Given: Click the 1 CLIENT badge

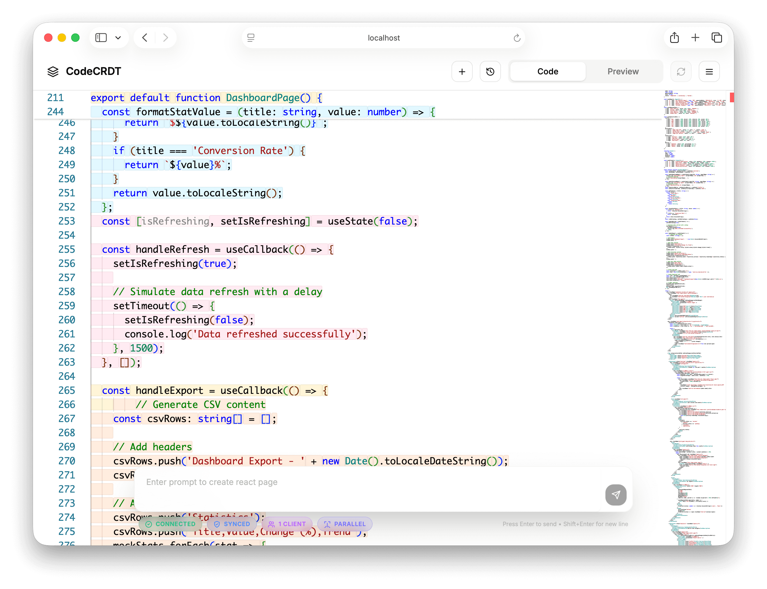Looking at the screenshot, I should [287, 524].
